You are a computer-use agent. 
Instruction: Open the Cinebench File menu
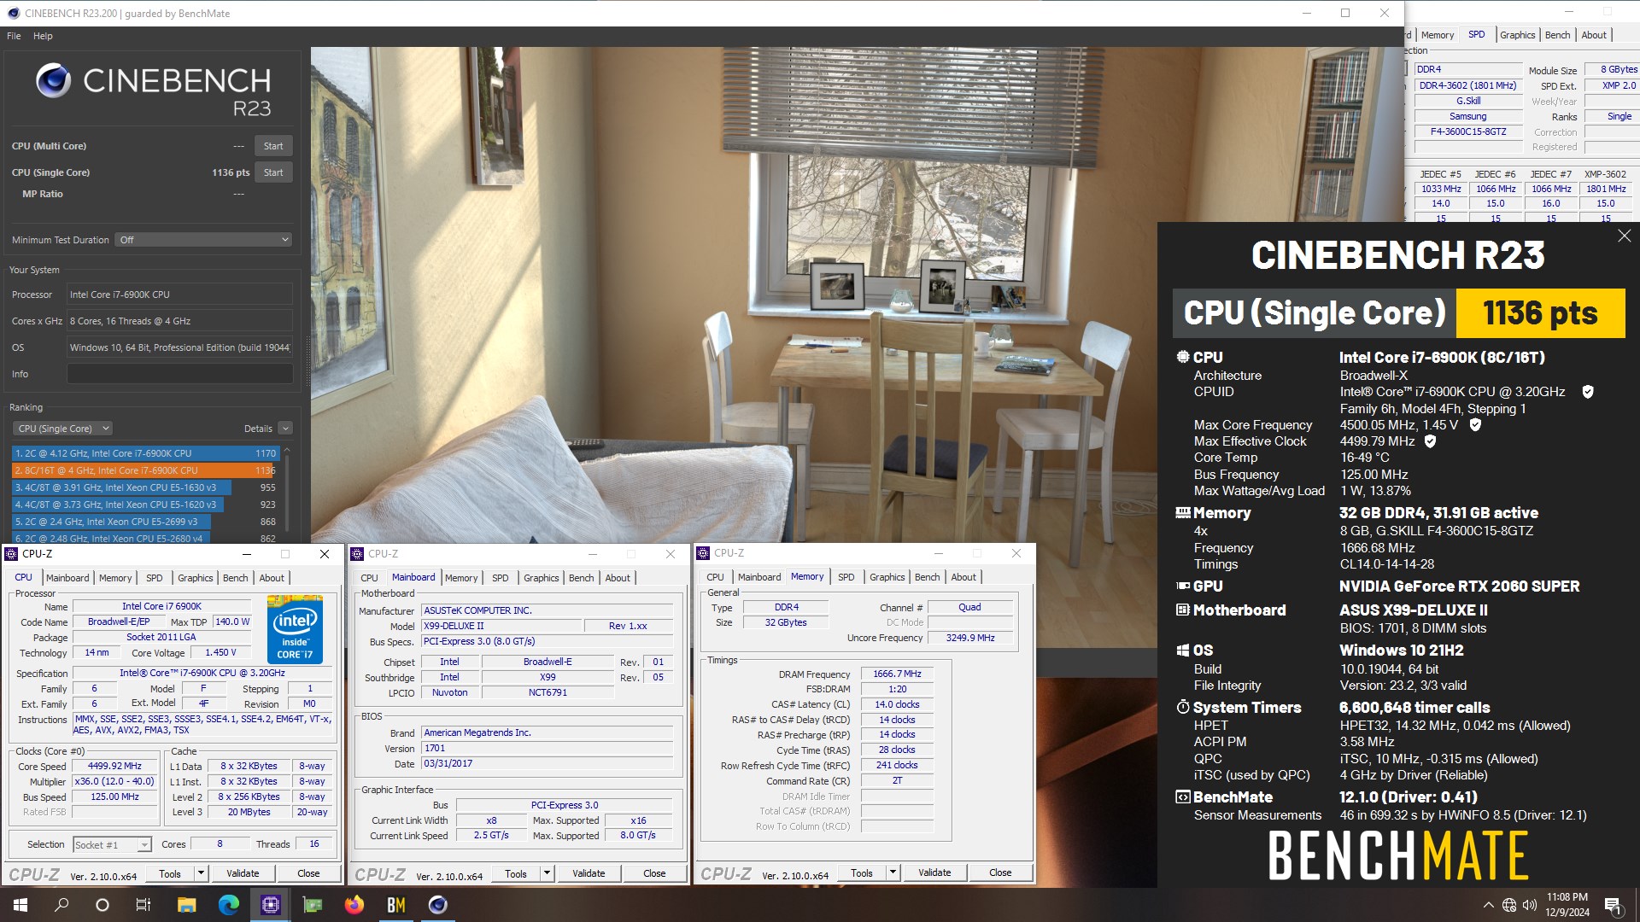click(x=14, y=36)
